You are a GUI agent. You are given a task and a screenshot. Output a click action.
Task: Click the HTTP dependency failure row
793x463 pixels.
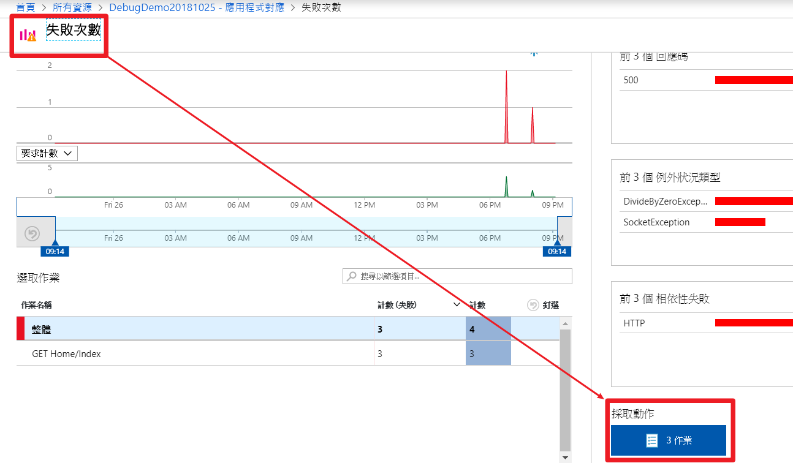click(x=706, y=323)
